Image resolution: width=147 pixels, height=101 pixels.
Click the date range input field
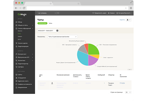[x=48, y=31]
